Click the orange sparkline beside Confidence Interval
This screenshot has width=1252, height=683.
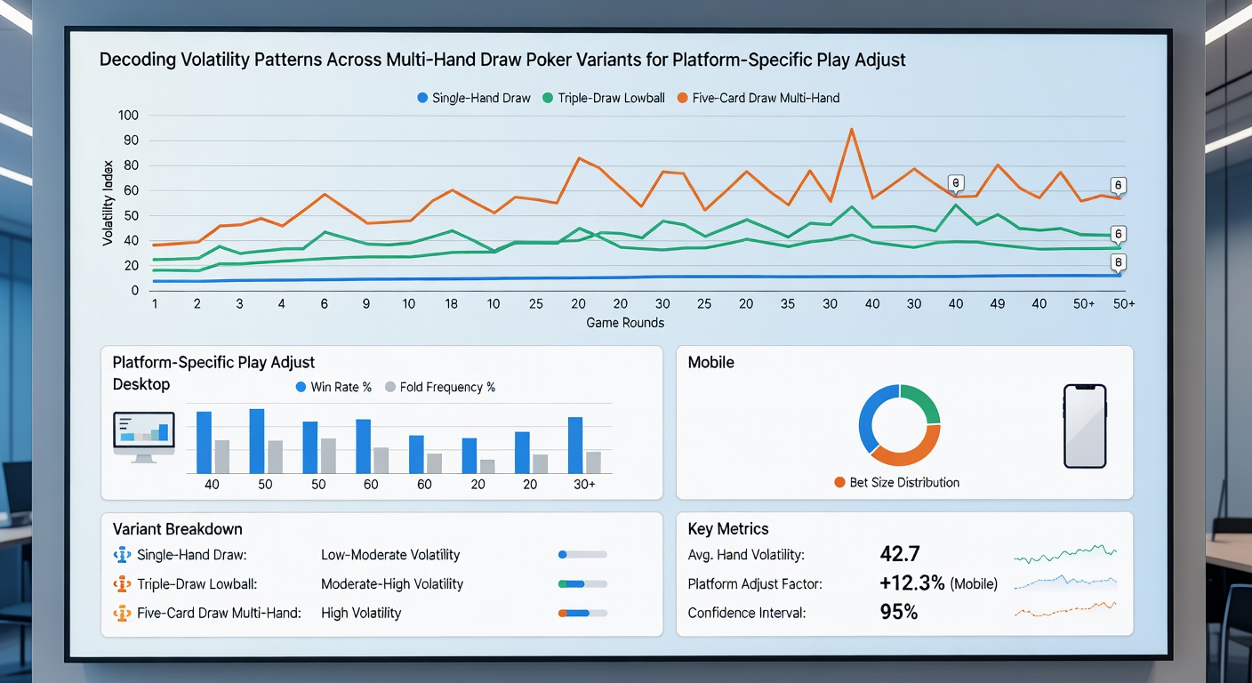tap(1065, 609)
